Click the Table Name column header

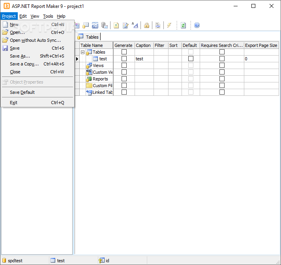tap(96, 45)
